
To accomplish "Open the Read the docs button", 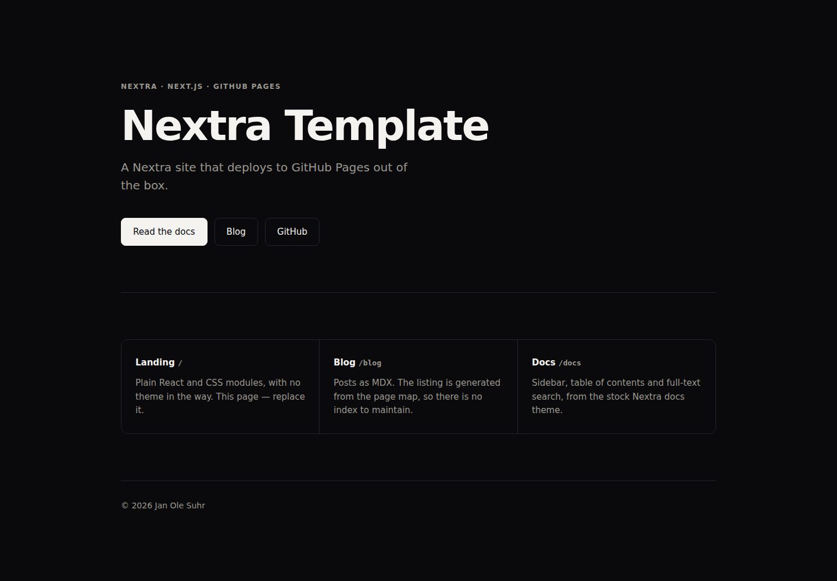I will 164,232.
